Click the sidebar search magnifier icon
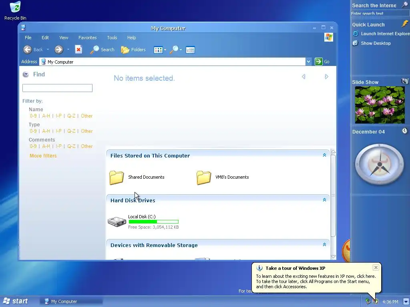 click(405, 4)
